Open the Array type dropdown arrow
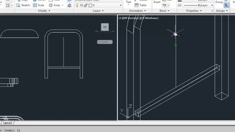235x132 pixels. [62, 5]
